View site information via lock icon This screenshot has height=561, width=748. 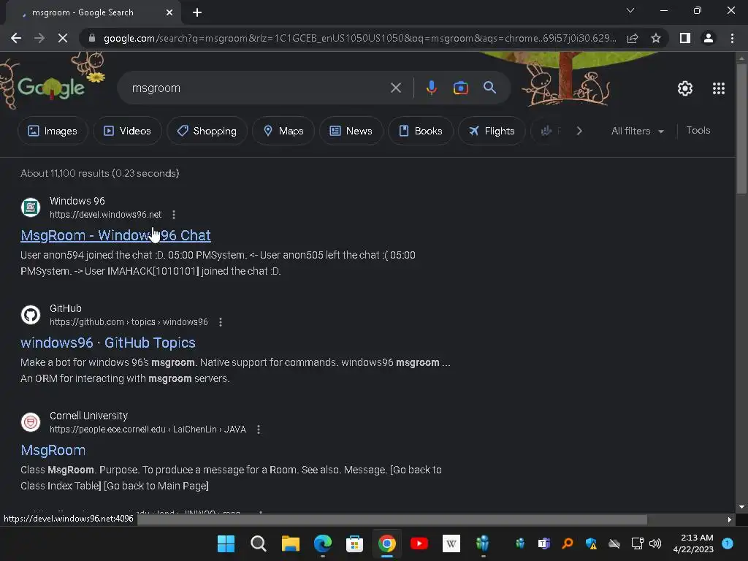(x=92, y=38)
